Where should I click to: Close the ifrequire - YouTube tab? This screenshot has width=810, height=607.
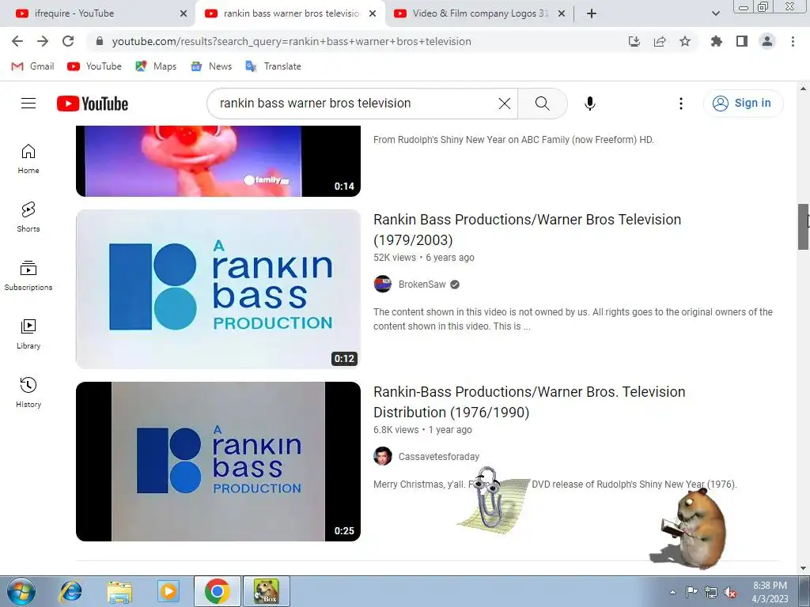tap(184, 13)
